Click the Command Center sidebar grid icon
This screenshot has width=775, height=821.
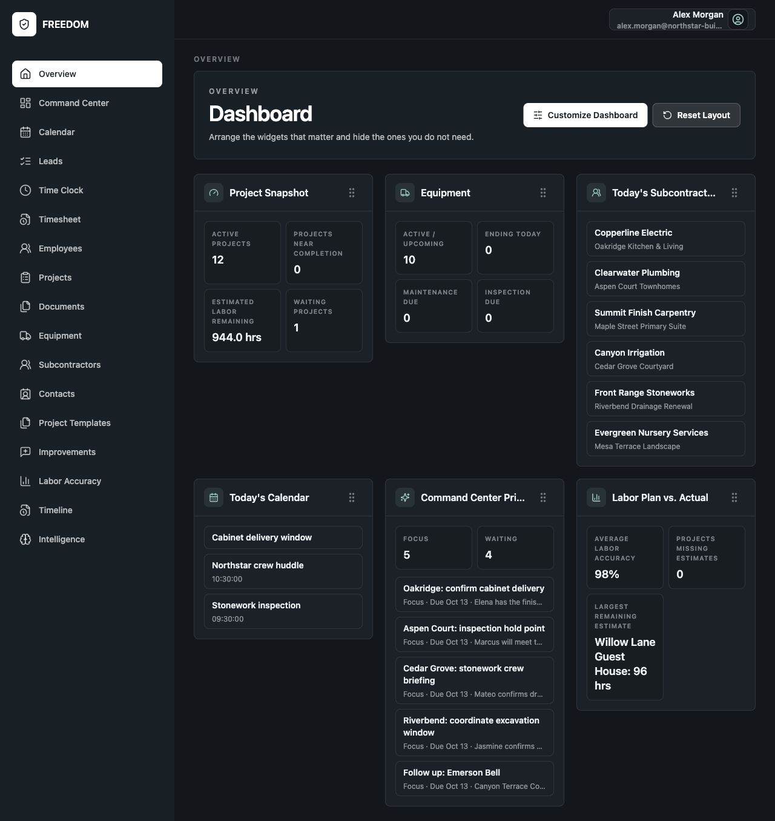(x=25, y=103)
